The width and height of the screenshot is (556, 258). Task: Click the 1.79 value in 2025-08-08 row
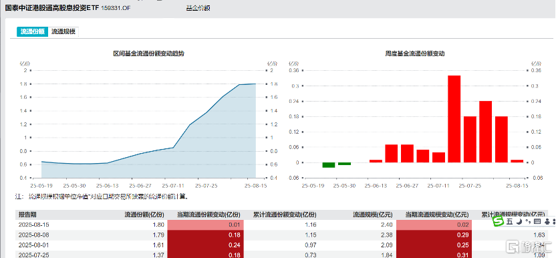(158, 235)
